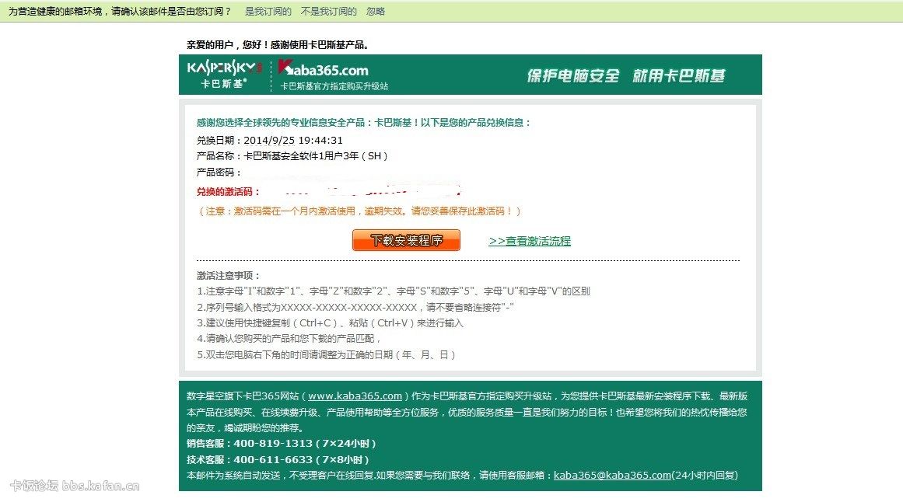Click the 兑换日期 2014/9/25 19:44:31 line

(270, 140)
